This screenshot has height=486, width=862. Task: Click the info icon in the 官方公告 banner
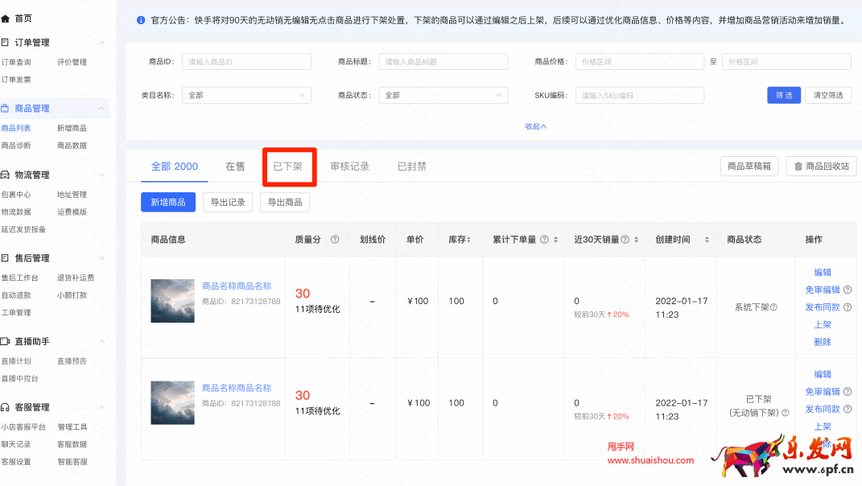pos(141,19)
